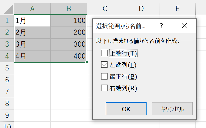Select column E header

tap(178, 9)
